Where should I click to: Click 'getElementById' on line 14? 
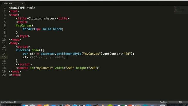[69, 54]
